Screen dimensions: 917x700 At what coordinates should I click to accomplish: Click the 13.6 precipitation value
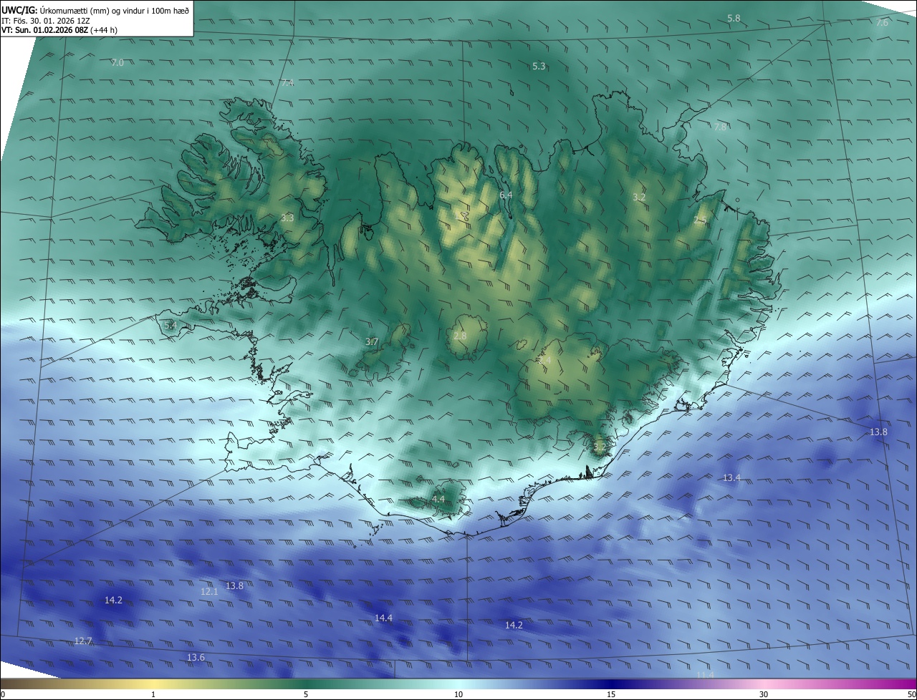pyautogui.click(x=196, y=657)
